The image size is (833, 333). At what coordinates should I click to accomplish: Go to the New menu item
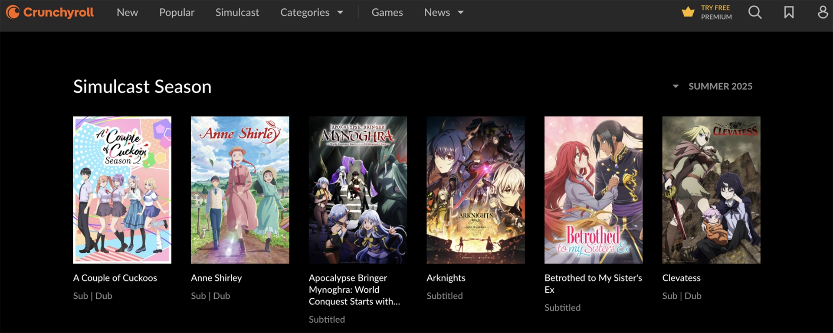(127, 13)
